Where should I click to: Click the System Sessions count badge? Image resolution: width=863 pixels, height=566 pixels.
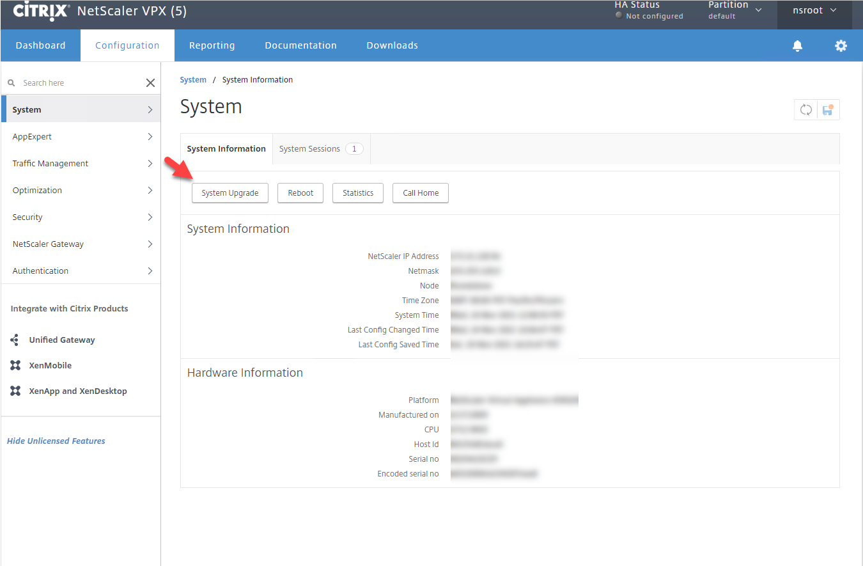click(x=354, y=148)
